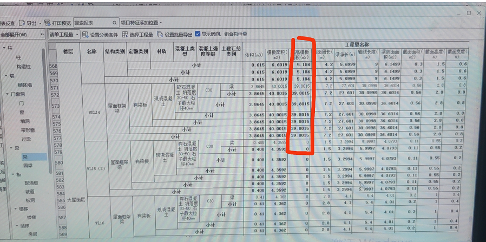Select 坡道 in the tree
The image size is (486, 242).
(30, 192)
